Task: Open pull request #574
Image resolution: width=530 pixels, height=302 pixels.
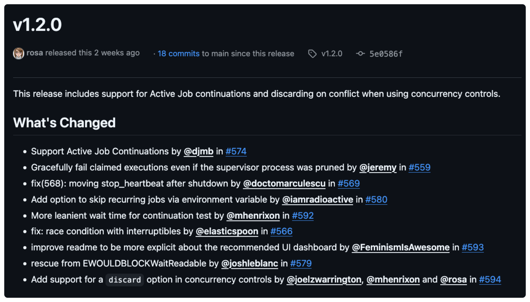Action: pos(236,151)
